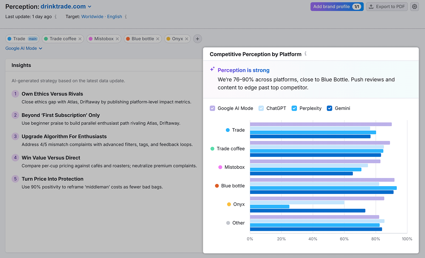This screenshot has height=258, width=425.
Task: Click the number 5 insight badge
Action: point(15,179)
